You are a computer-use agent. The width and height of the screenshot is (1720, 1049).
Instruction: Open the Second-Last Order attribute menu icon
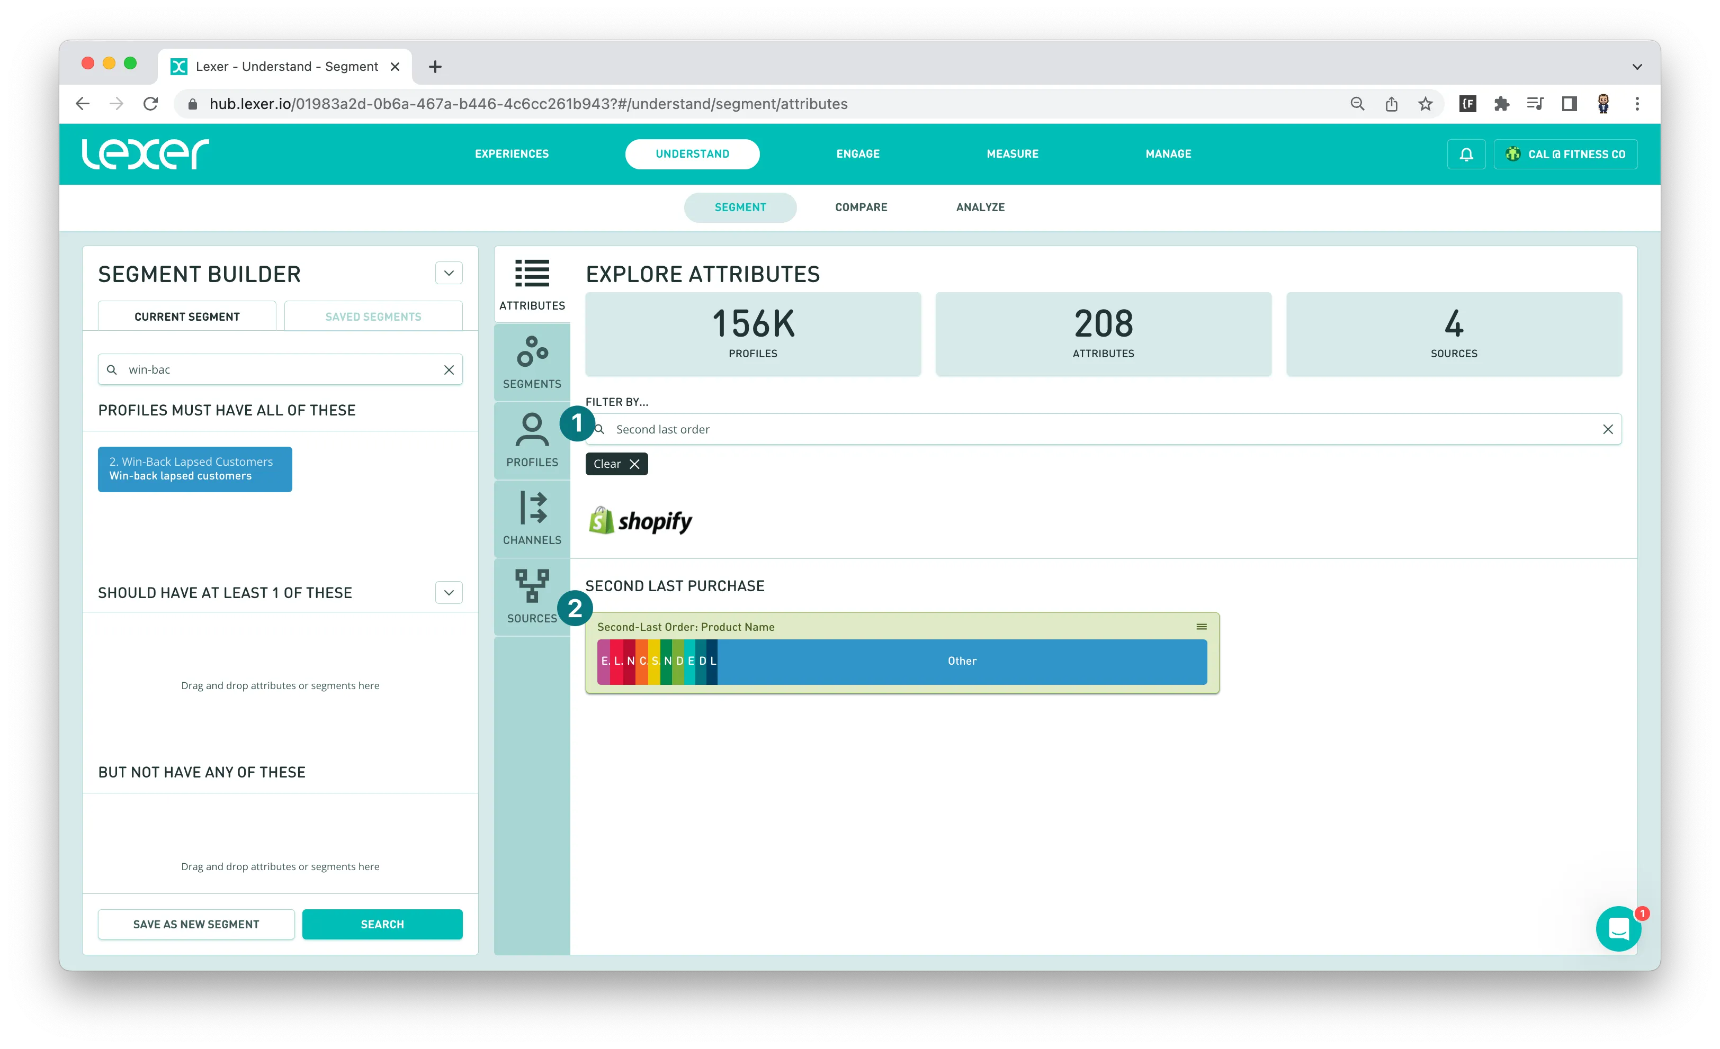pos(1202,626)
